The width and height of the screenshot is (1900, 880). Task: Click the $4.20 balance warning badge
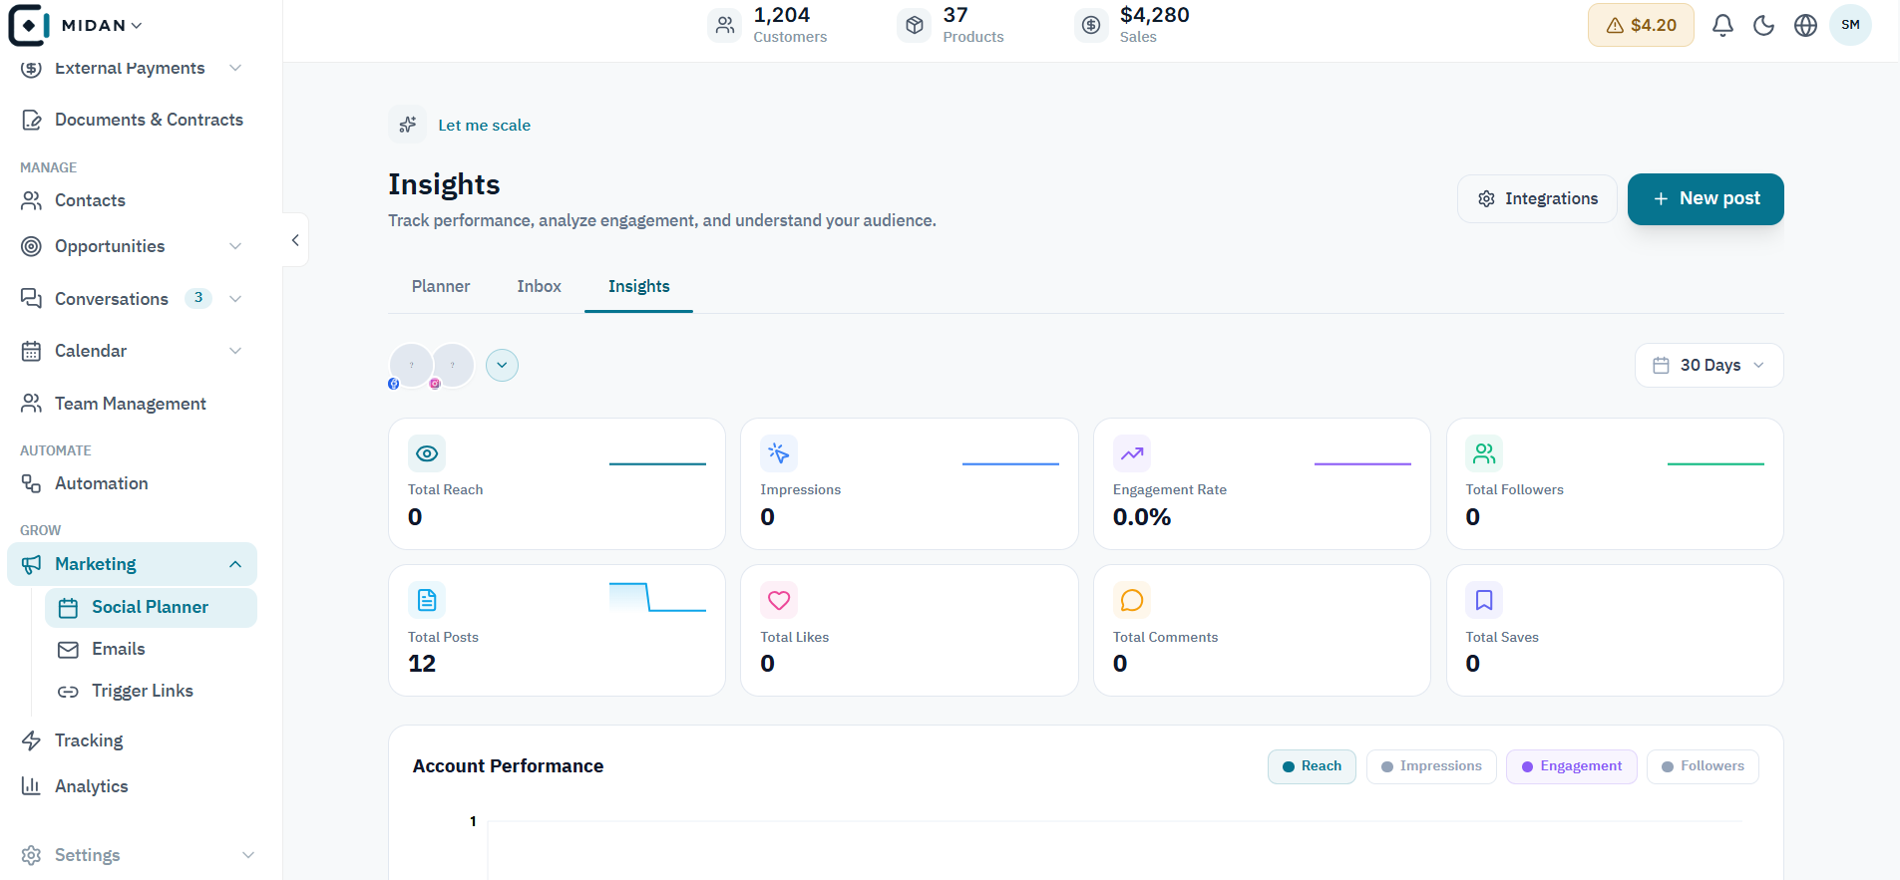point(1641,25)
